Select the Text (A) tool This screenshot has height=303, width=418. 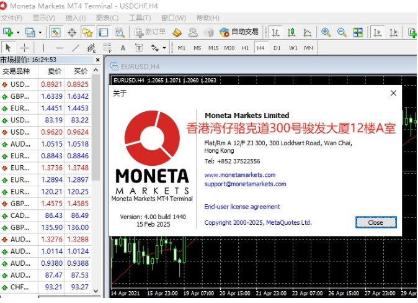[123, 48]
